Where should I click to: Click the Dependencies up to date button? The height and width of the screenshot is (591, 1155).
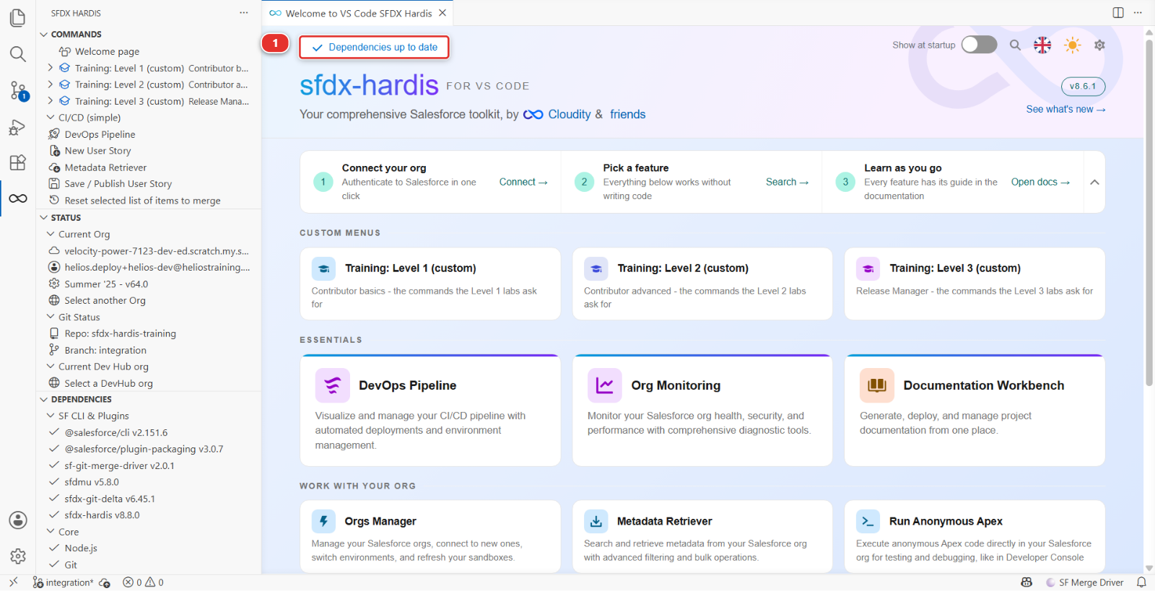374,47
